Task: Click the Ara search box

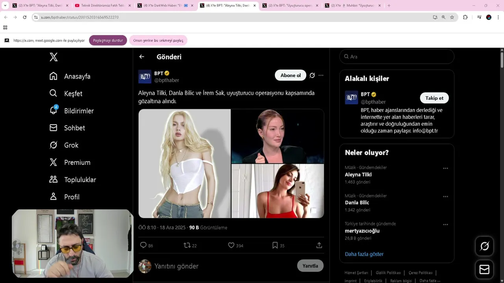Action: 397,57
